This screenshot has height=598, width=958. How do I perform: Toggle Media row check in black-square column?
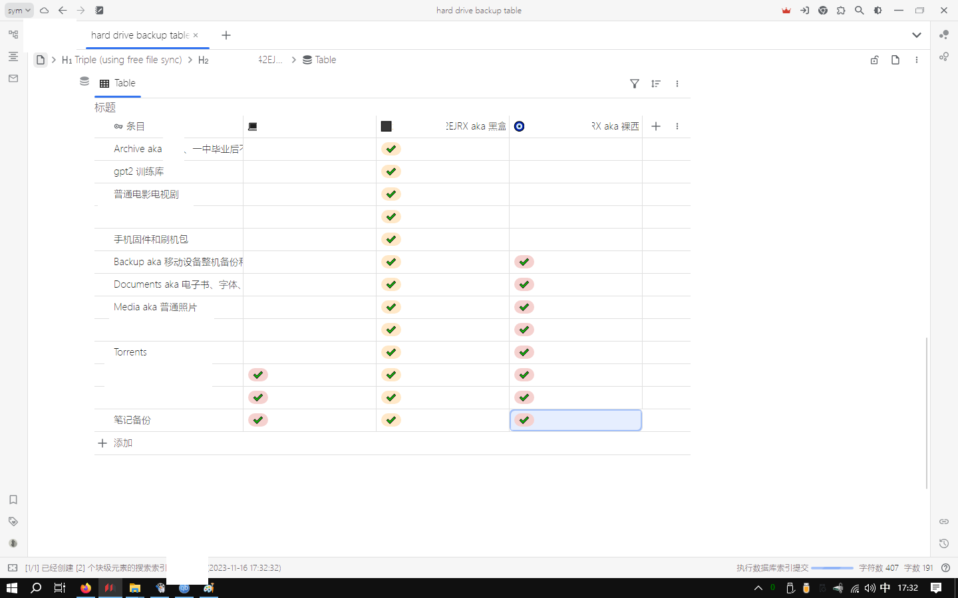tap(391, 307)
